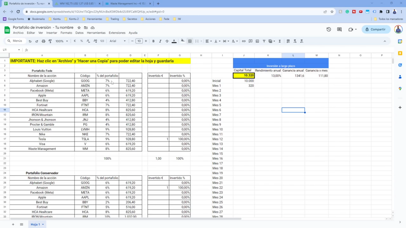Format as percent icon
406x228 pixels.
click(81, 41)
